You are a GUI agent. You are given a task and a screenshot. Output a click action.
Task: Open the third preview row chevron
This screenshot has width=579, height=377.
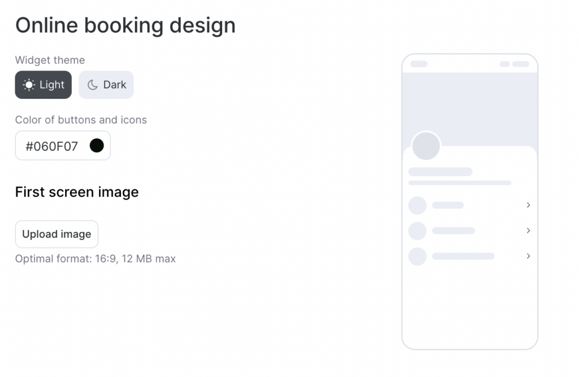tap(528, 256)
